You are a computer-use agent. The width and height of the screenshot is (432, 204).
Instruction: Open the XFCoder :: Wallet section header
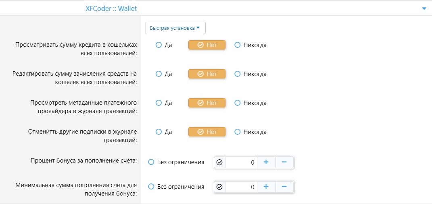tap(114, 8)
